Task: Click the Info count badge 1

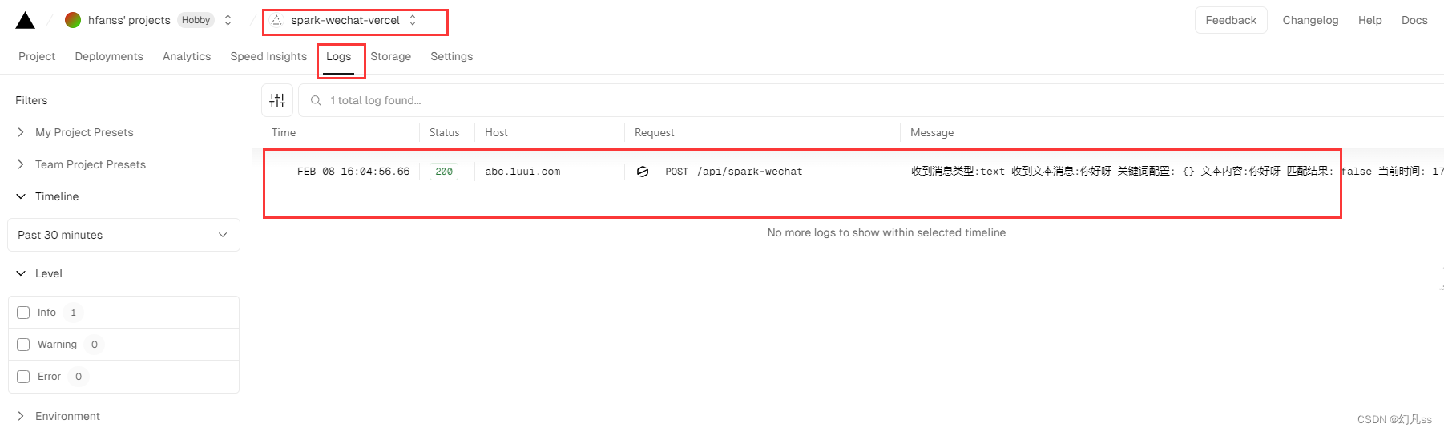Action: [73, 313]
